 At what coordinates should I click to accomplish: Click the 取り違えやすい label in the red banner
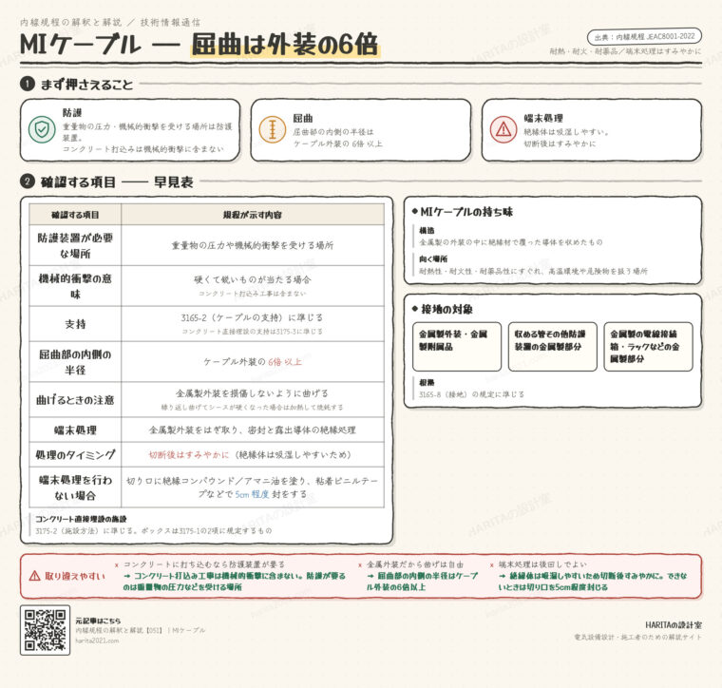coord(75,576)
